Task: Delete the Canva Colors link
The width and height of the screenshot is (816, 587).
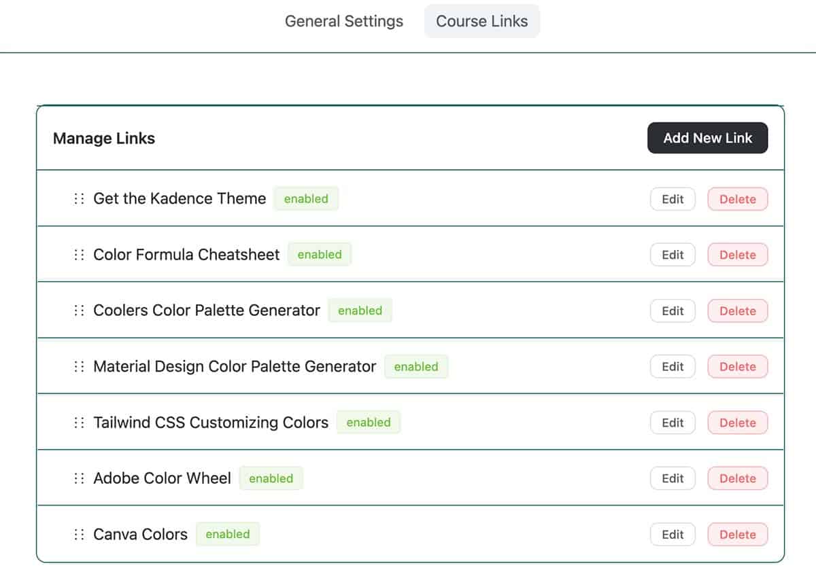Action: click(738, 535)
